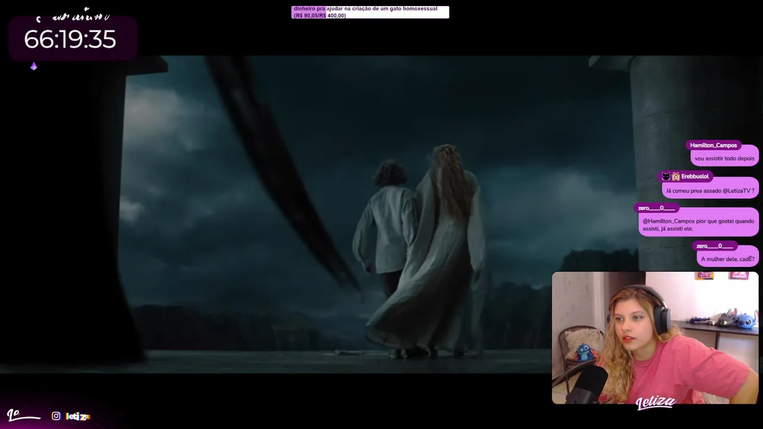Click the message 'Já comeu prea assado @LetizaTV ?'
The width and height of the screenshot is (763, 429).
click(710, 191)
